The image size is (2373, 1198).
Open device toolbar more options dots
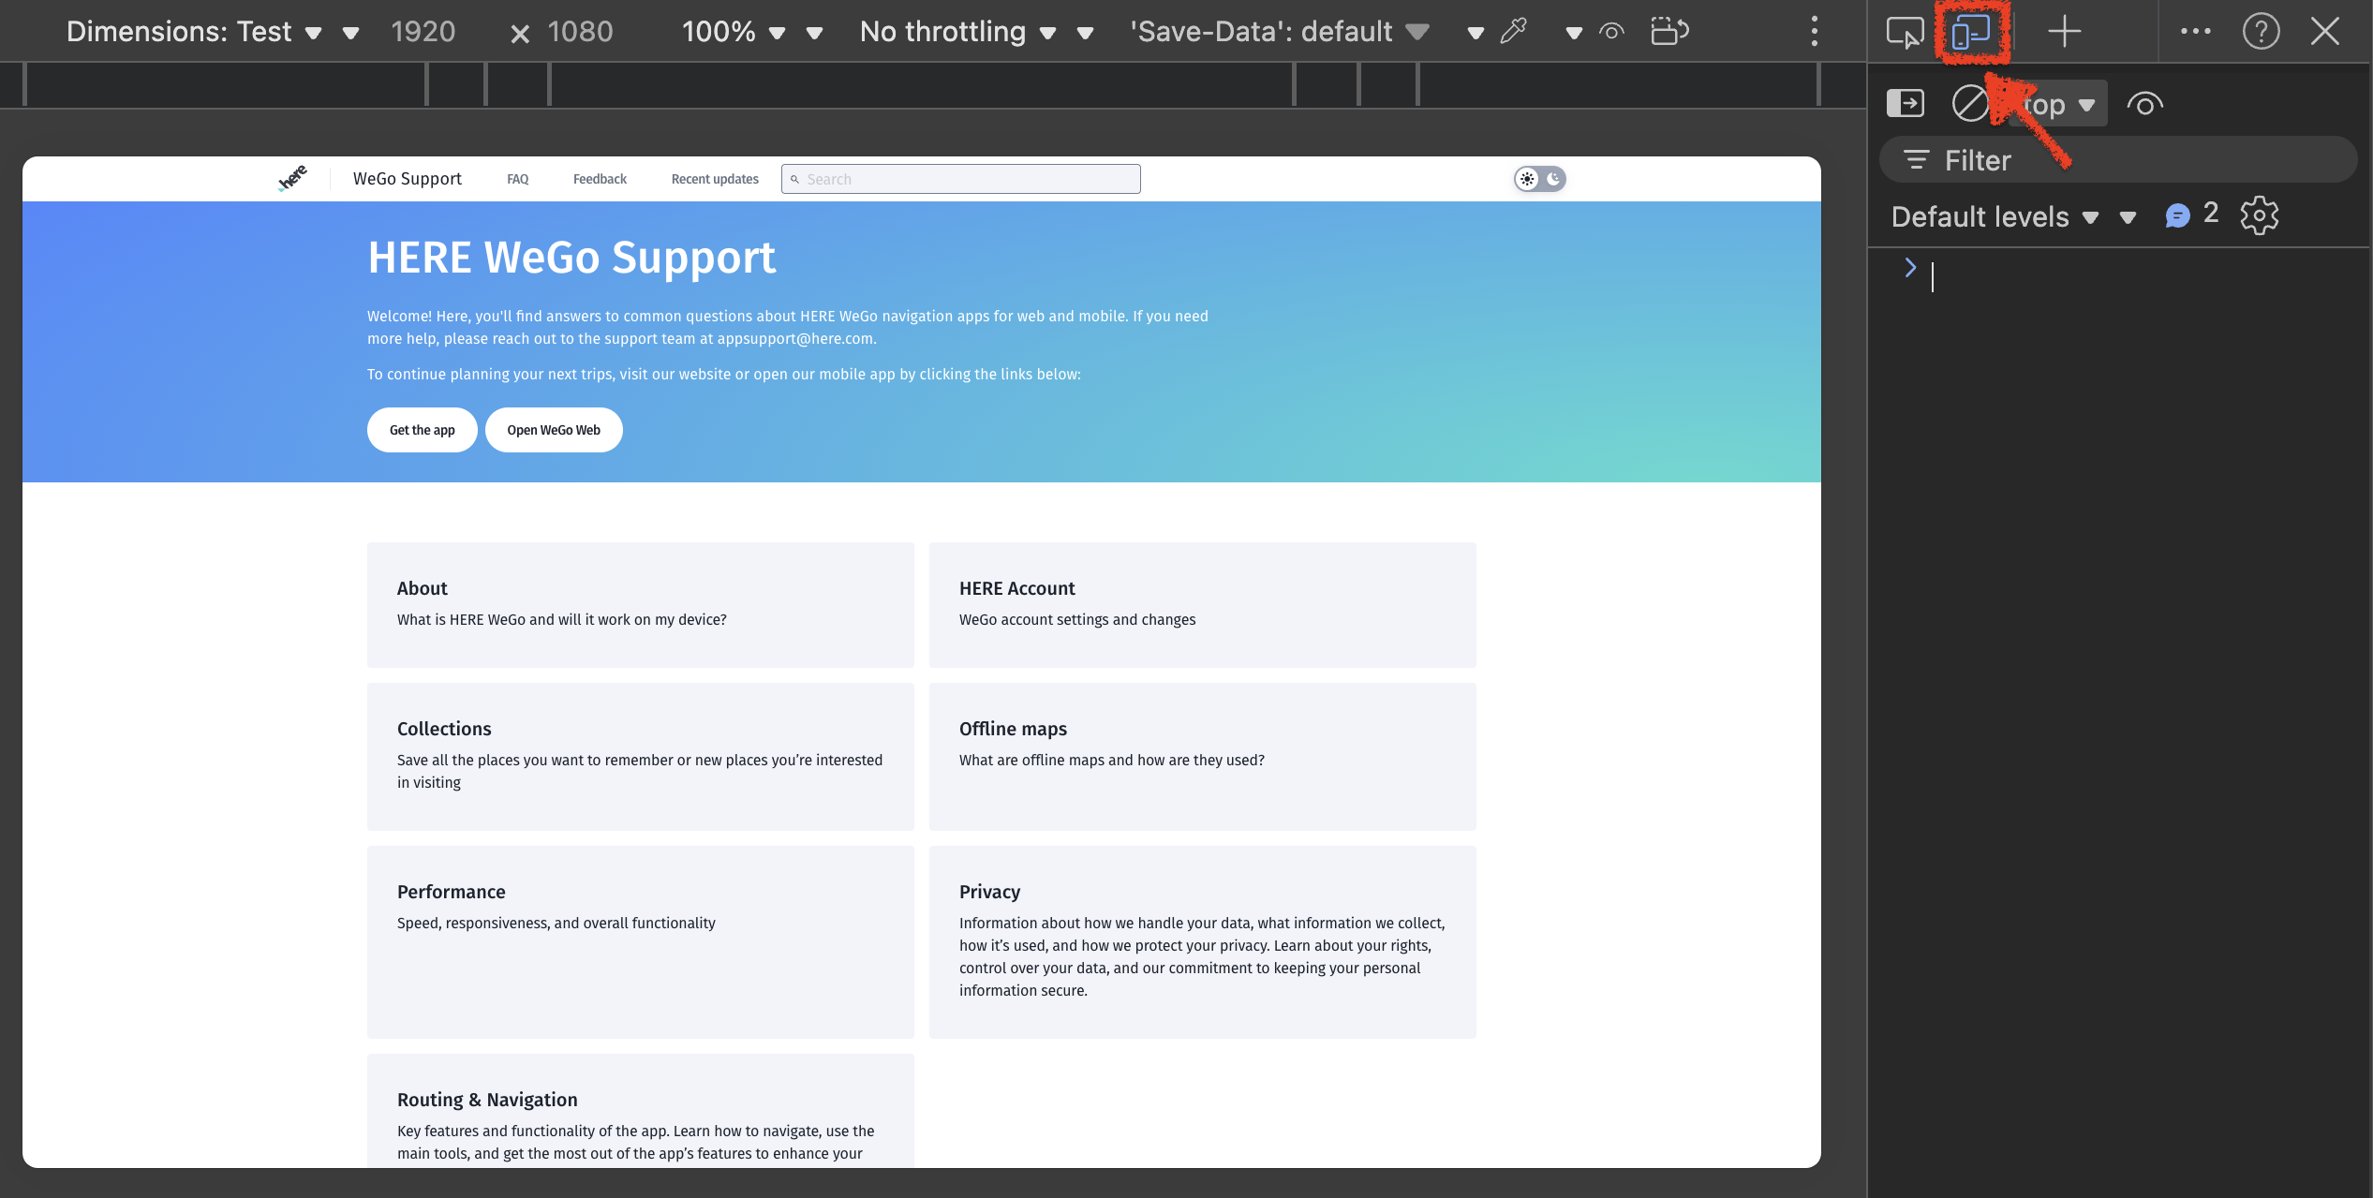(x=1815, y=32)
